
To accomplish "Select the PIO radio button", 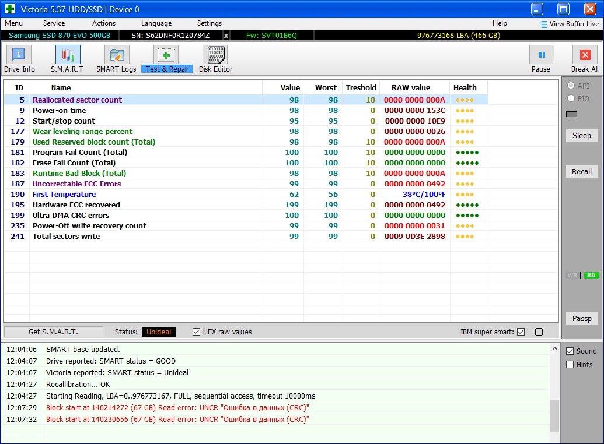I will click(x=570, y=98).
